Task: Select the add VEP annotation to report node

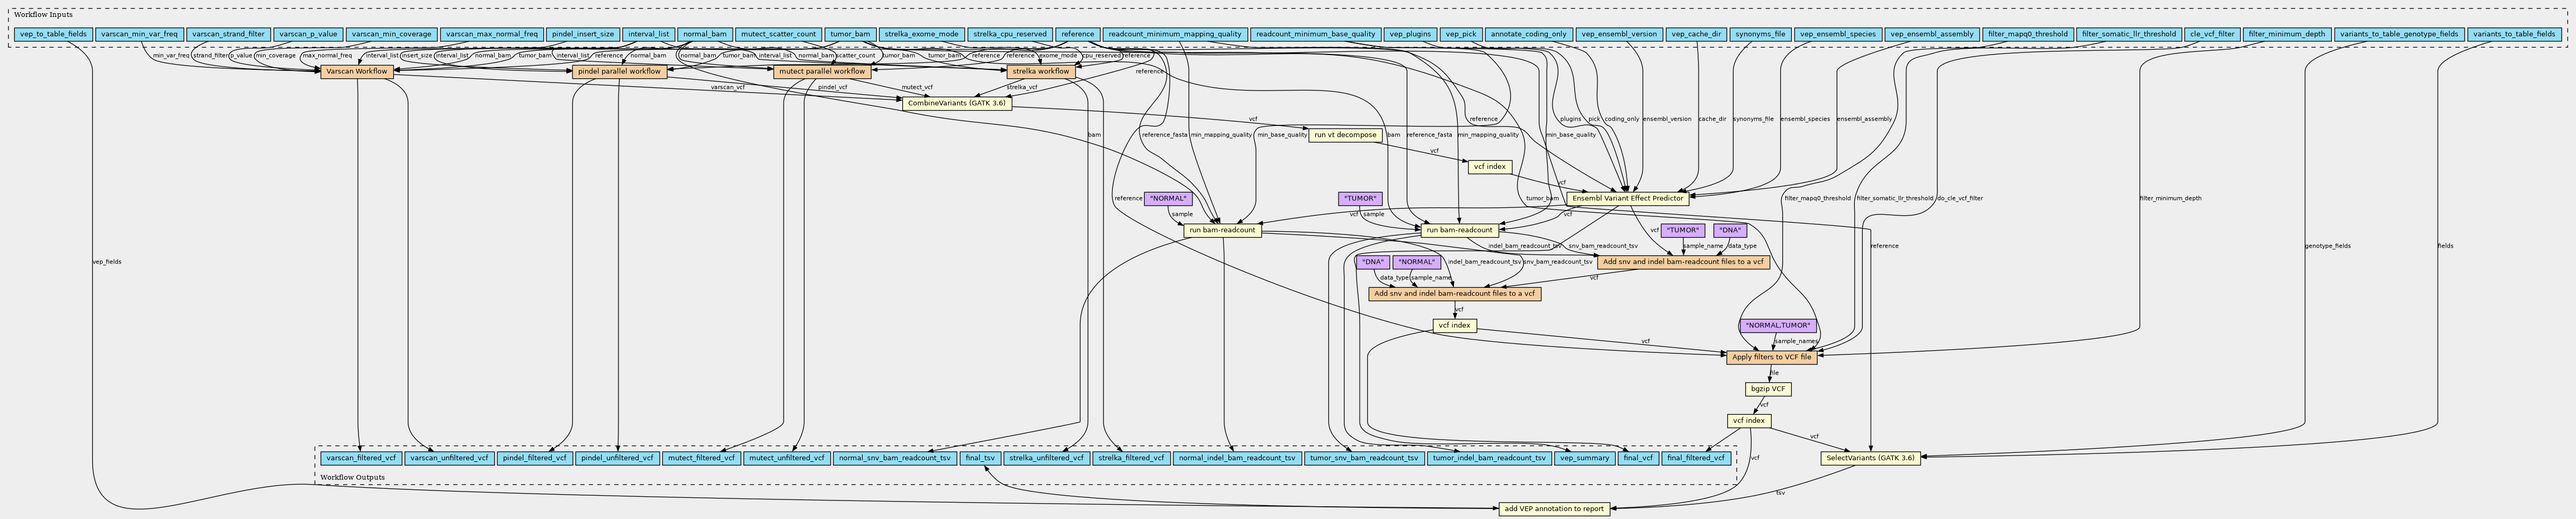Action: click(1554, 509)
